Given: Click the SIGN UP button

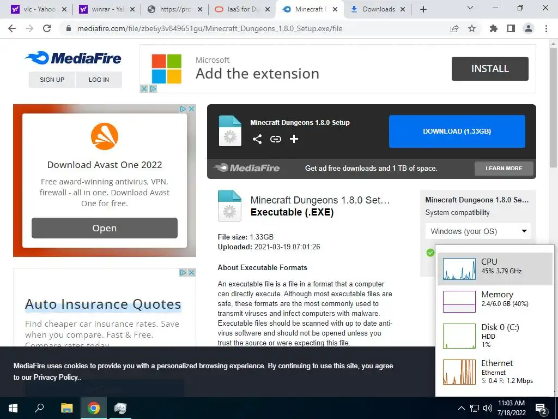Looking at the screenshot, I should (52, 80).
